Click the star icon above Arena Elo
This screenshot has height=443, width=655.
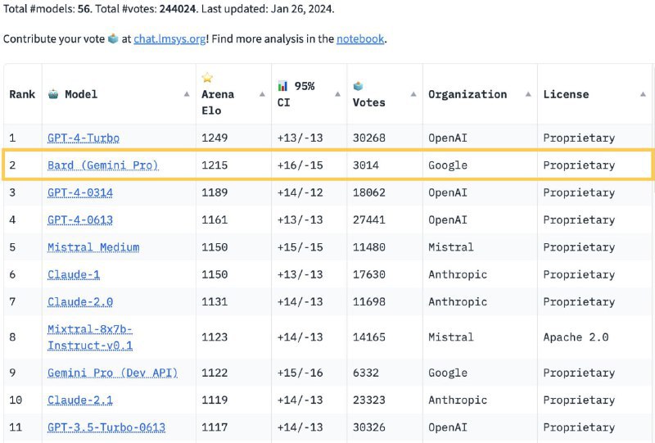[x=207, y=79]
